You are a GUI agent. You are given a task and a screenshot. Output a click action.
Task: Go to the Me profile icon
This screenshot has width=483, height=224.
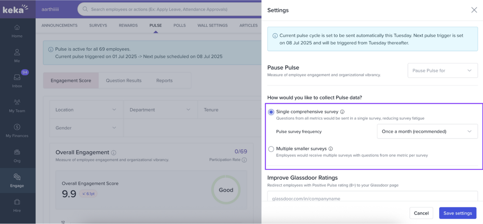click(17, 56)
